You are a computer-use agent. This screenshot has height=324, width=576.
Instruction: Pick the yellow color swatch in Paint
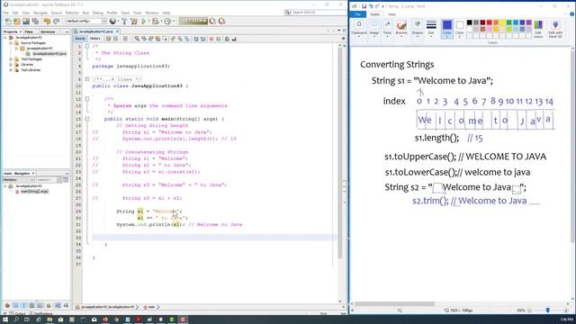point(502,22)
